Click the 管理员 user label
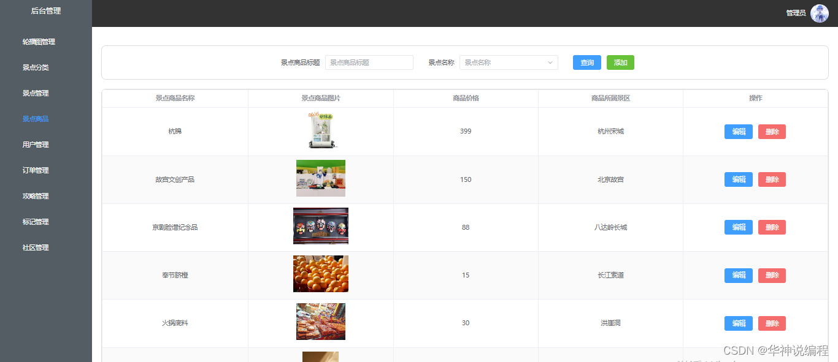838x362 pixels. point(796,13)
